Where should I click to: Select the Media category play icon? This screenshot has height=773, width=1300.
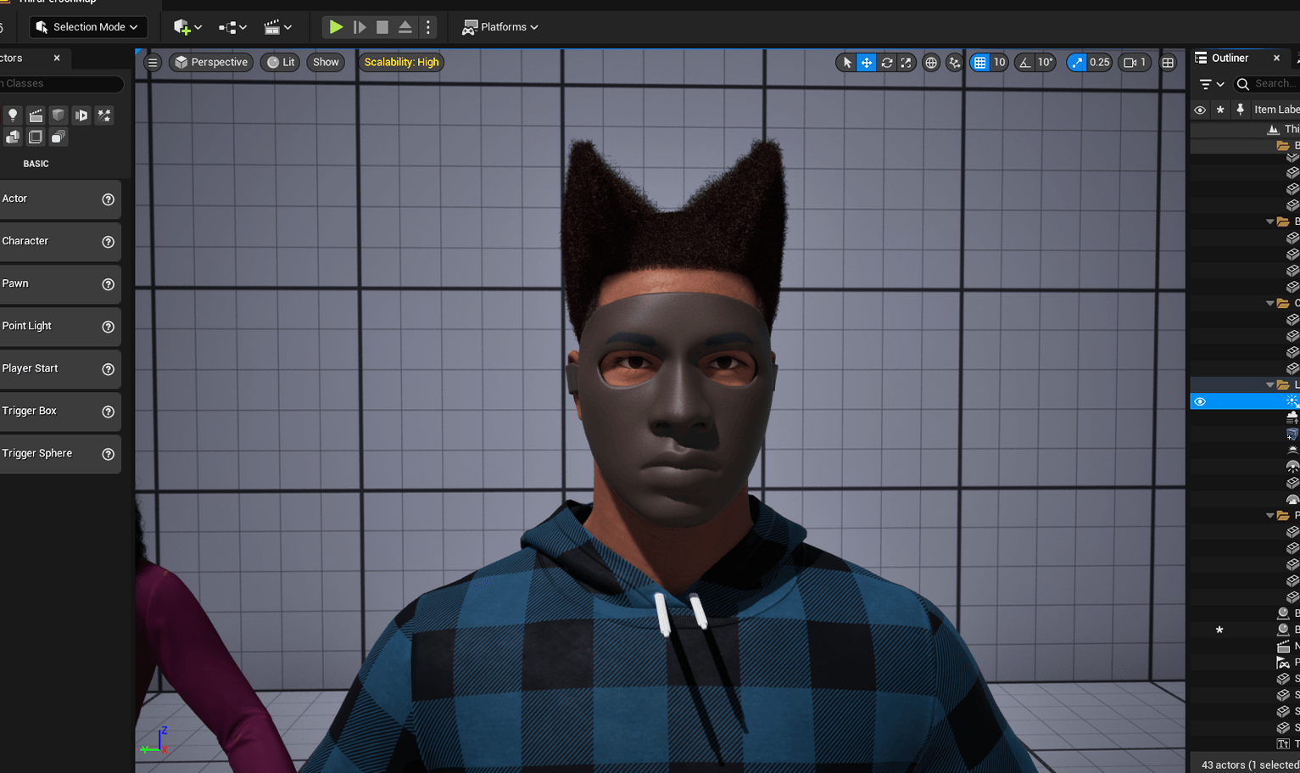click(x=81, y=115)
